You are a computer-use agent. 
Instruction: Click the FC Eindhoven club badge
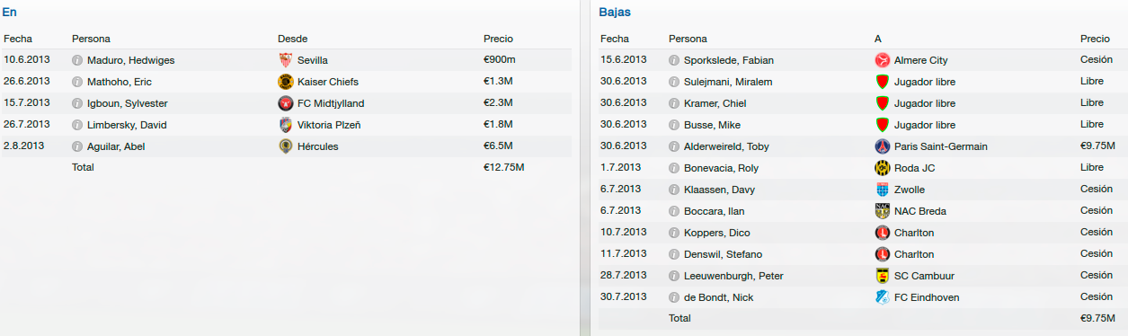(x=882, y=297)
